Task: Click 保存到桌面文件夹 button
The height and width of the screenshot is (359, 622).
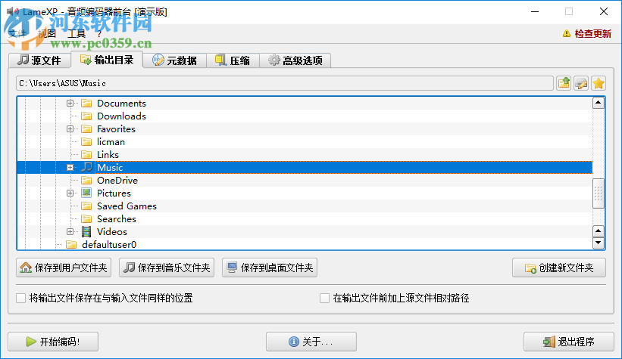Action: 270,268
